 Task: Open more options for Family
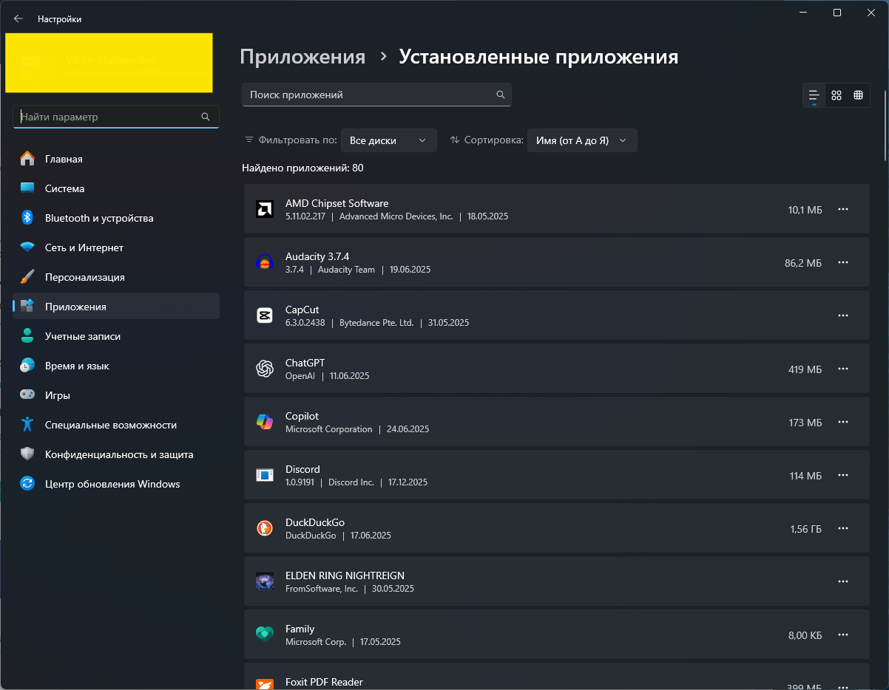click(842, 635)
